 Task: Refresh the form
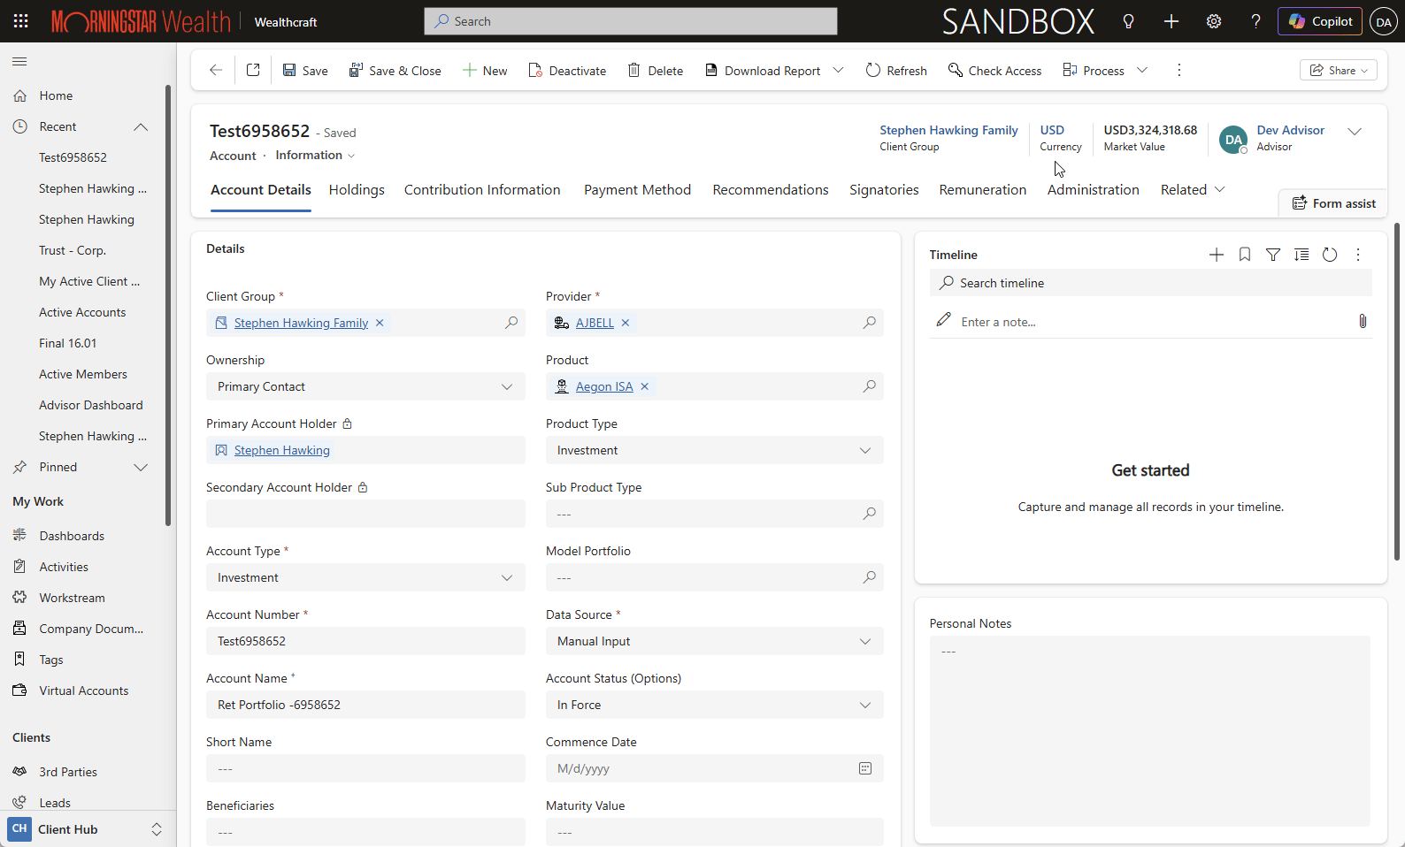point(896,71)
